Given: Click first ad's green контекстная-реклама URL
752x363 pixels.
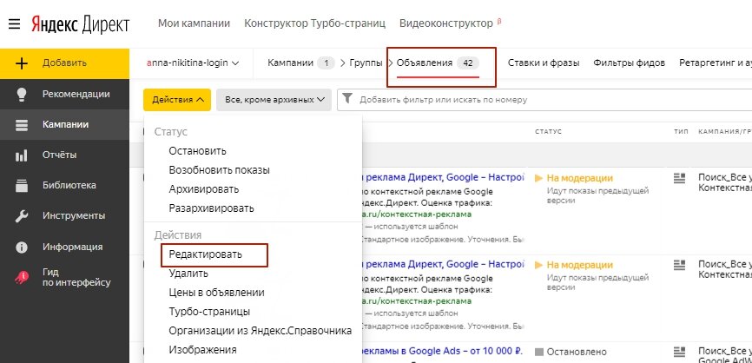Looking at the screenshot, I should point(417,214).
